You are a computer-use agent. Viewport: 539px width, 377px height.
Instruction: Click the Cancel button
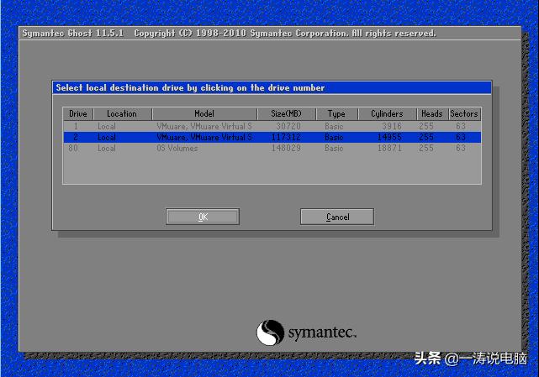337,217
